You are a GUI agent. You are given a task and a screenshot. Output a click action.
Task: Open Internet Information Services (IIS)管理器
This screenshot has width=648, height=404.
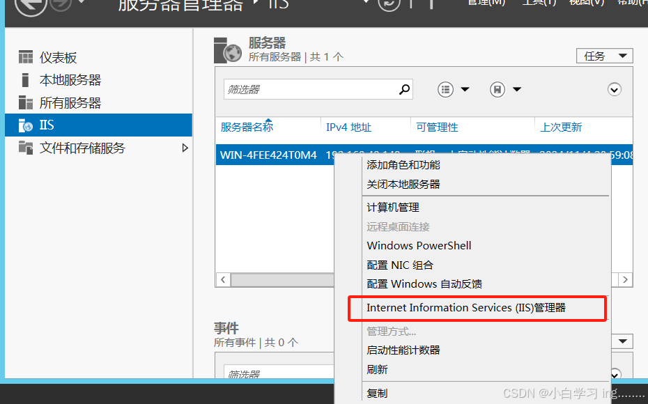pyautogui.click(x=466, y=308)
